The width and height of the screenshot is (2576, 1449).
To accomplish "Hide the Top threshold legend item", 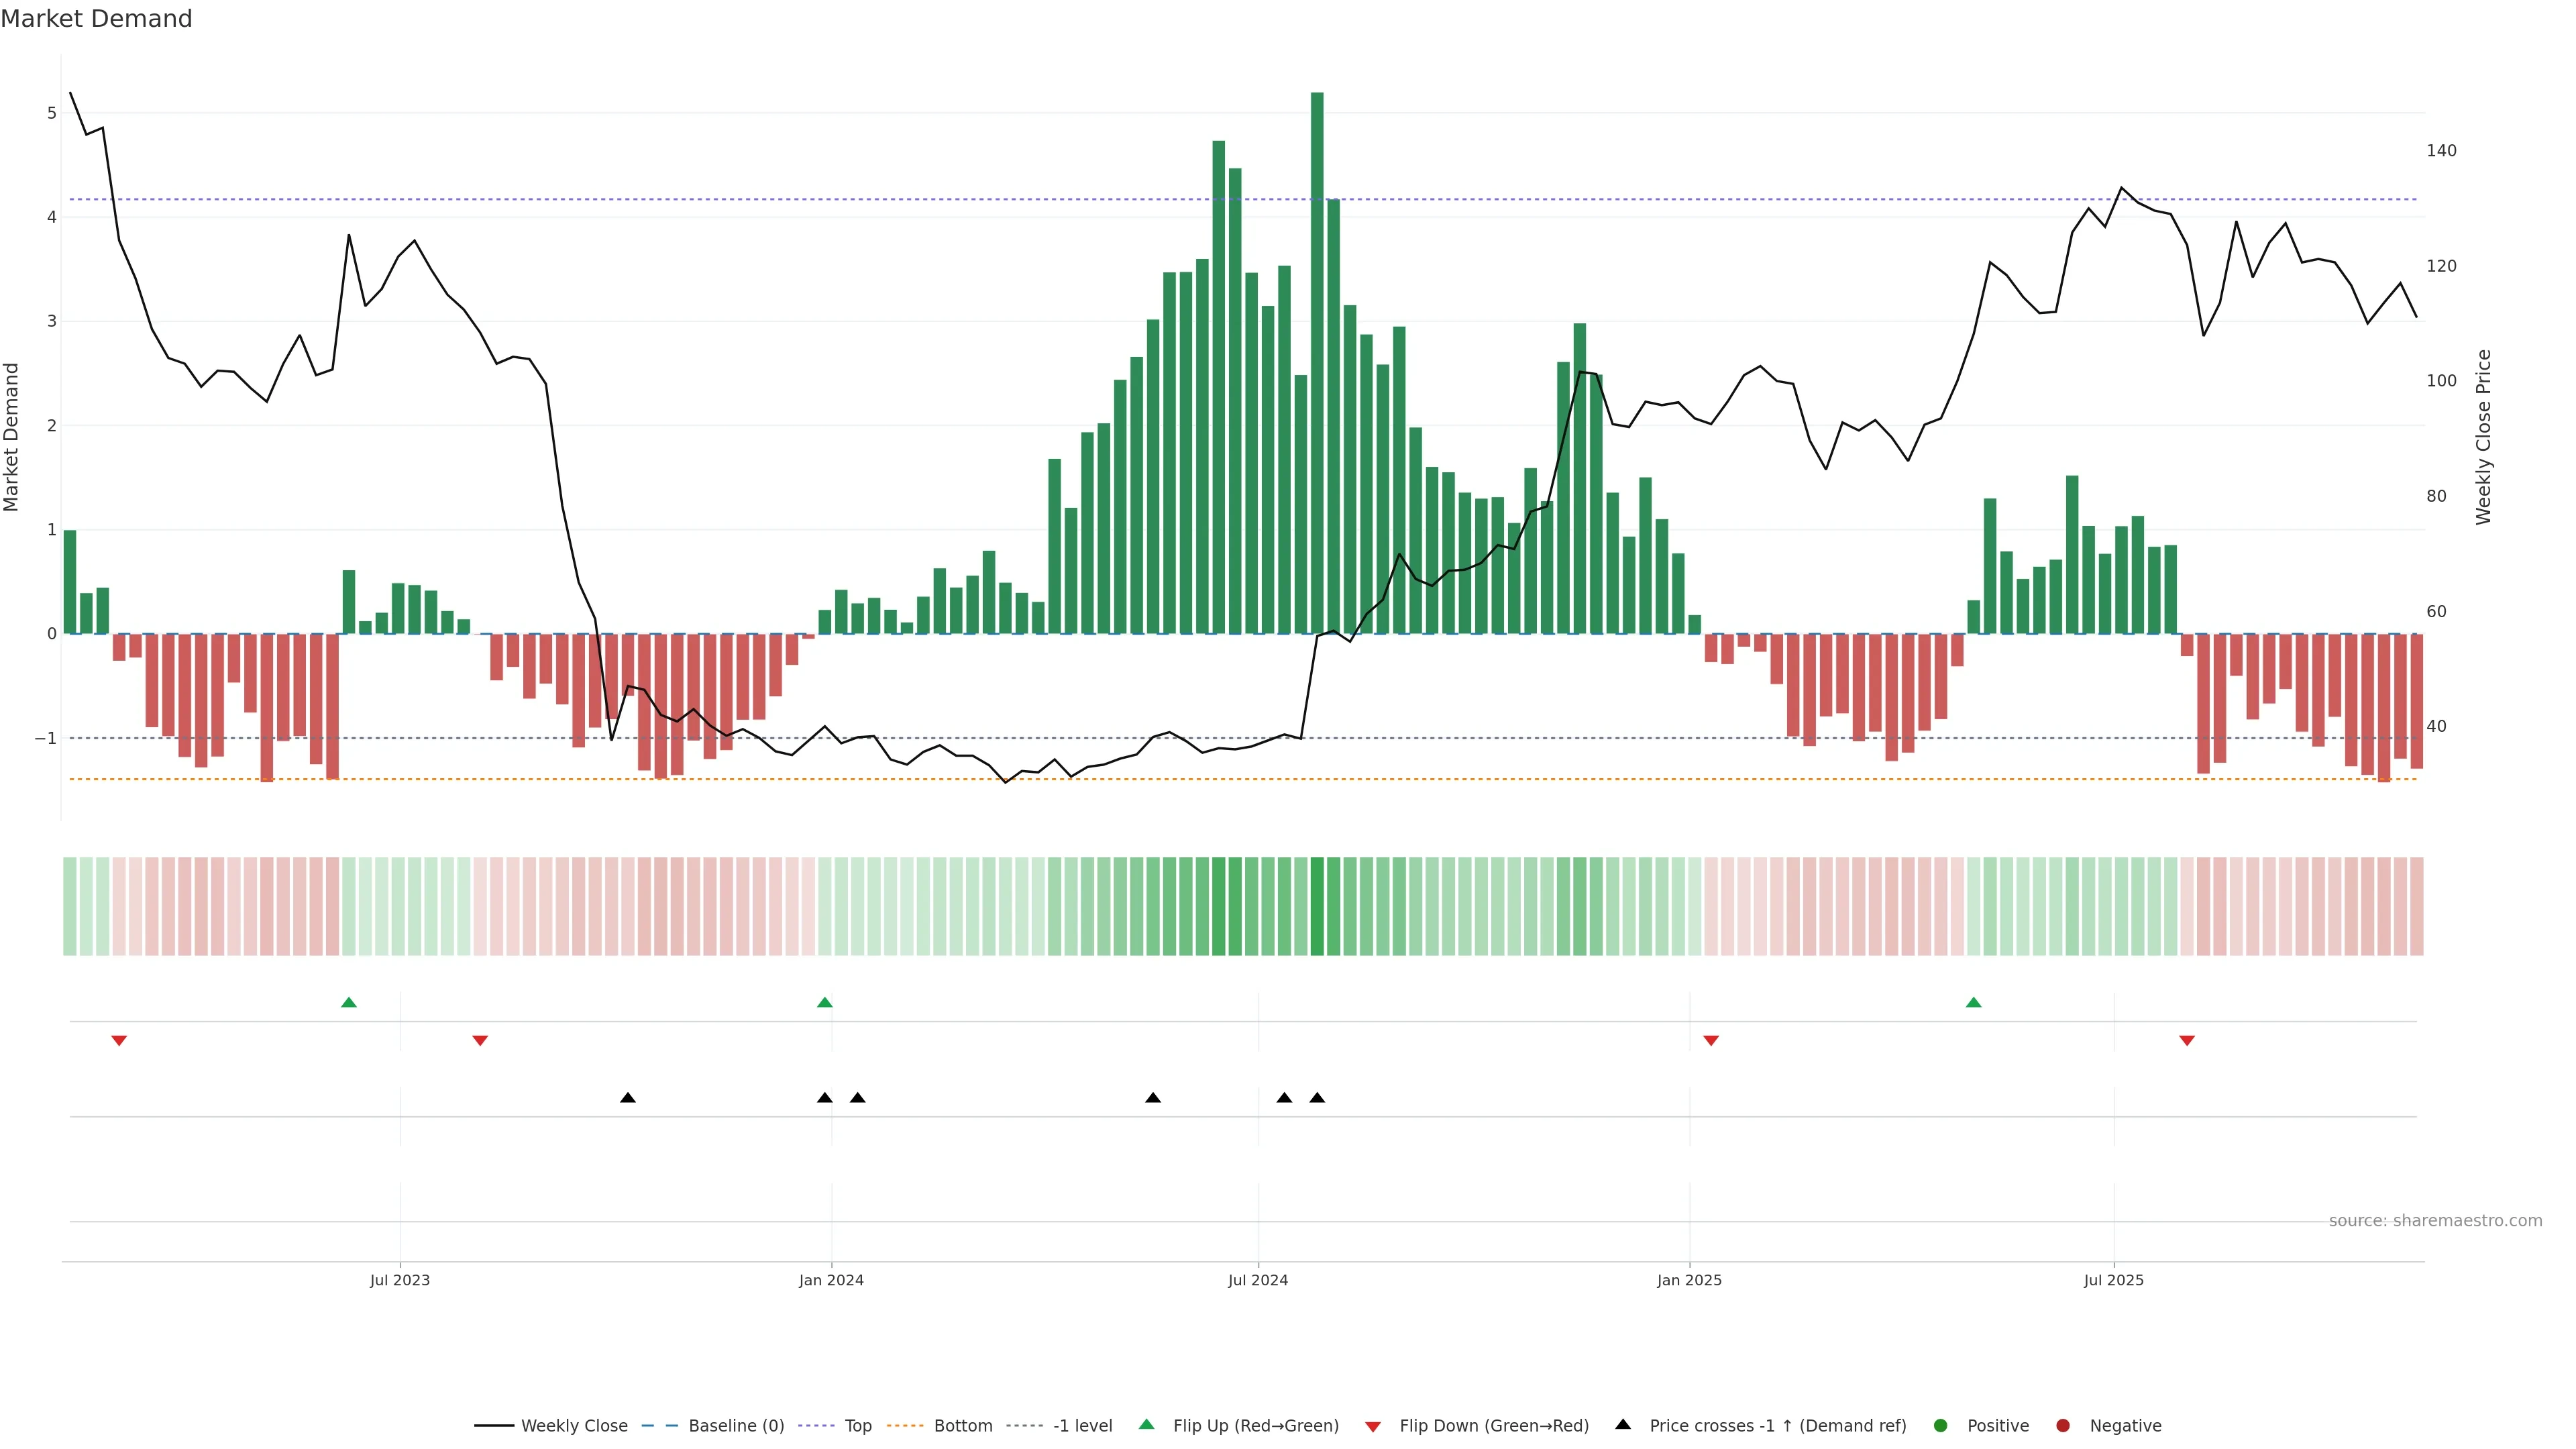I will click(x=857, y=1425).
